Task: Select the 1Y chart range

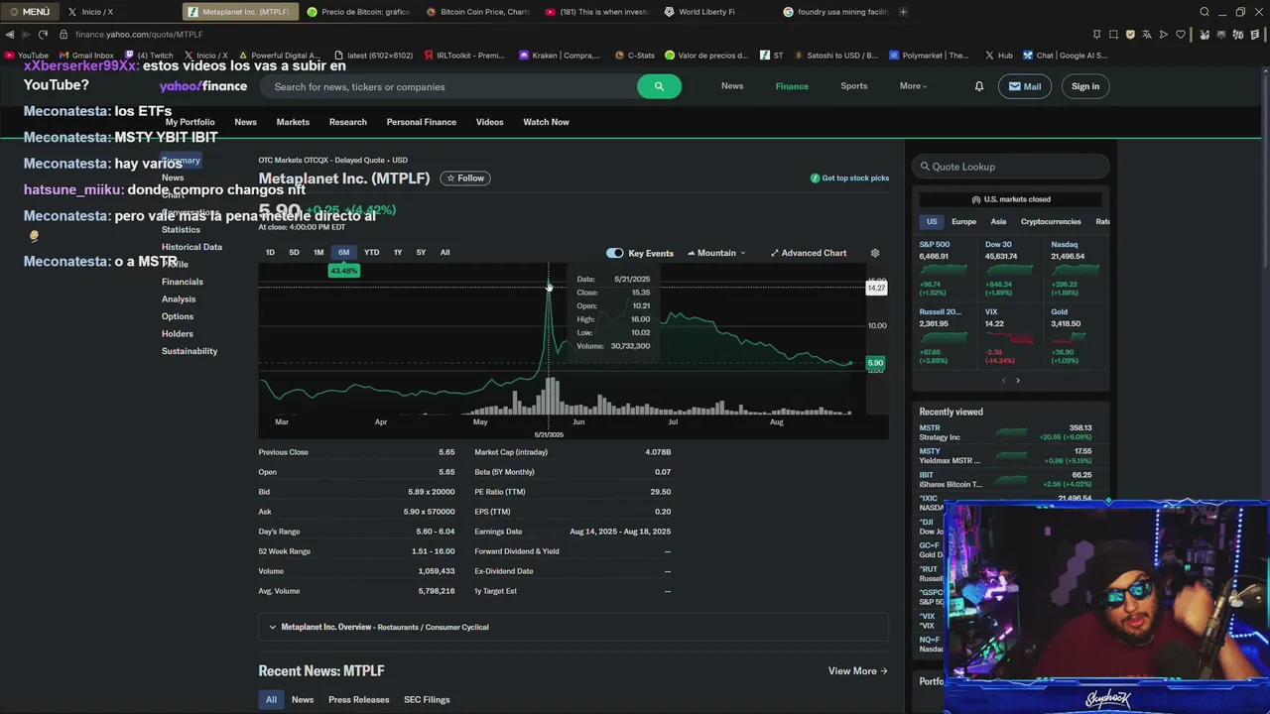Action: 398,253
